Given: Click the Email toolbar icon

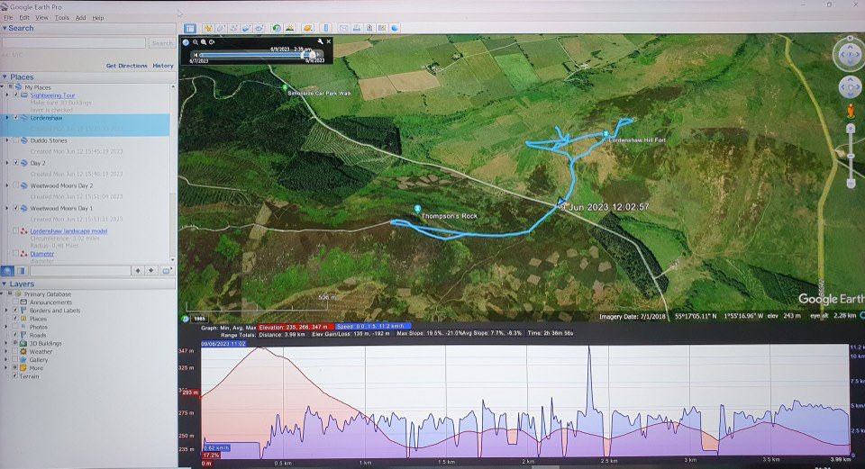Looking at the screenshot, I should (x=344, y=28).
